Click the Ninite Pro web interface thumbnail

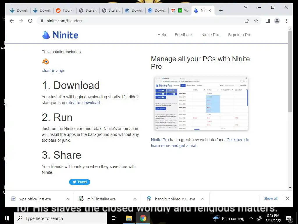201,103
